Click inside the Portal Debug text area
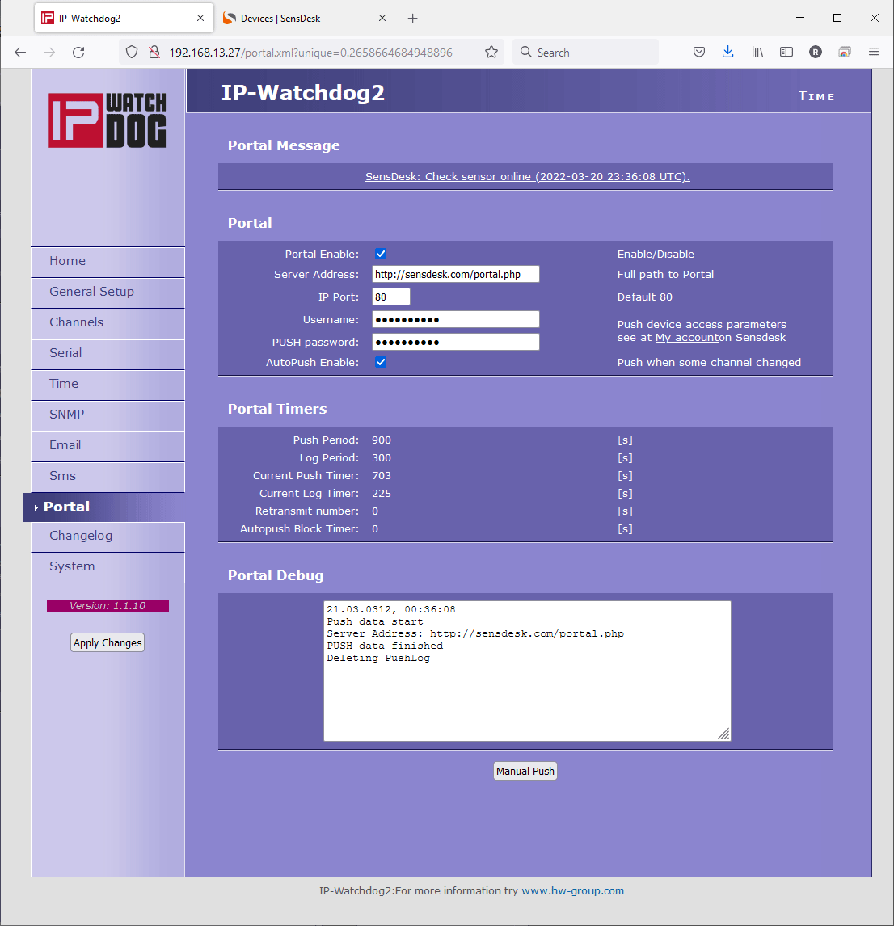894x926 pixels. click(x=527, y=671)
